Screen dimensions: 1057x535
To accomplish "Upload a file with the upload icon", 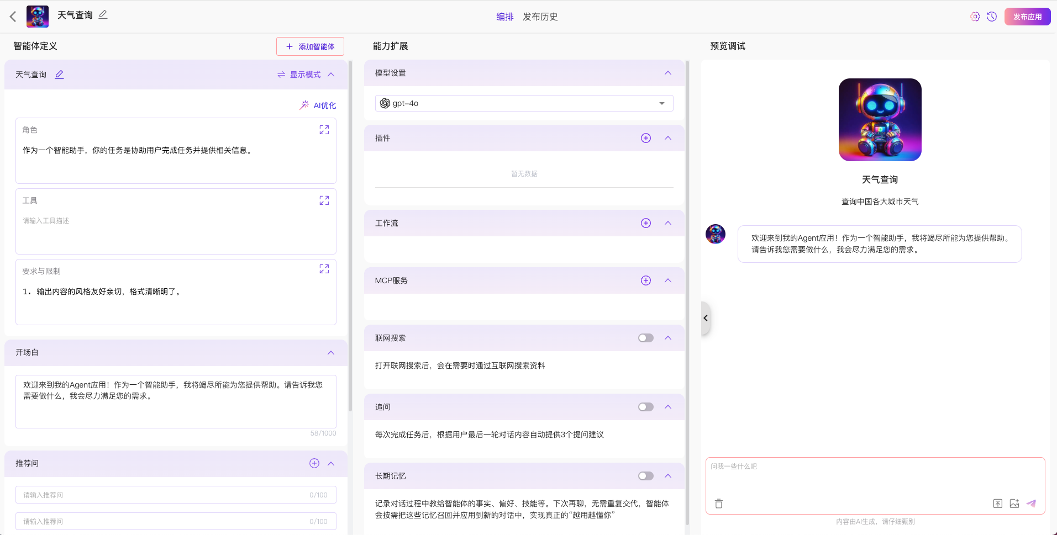I will point(998,504).
